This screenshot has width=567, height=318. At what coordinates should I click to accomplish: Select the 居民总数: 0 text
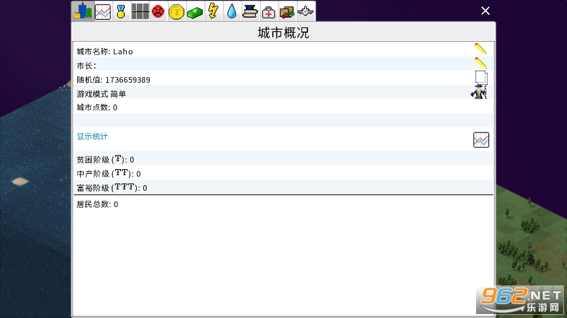click(97, 204)
